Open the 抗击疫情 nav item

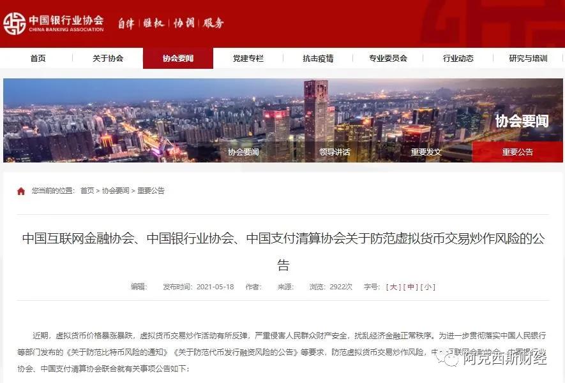[x=318, y=58]
